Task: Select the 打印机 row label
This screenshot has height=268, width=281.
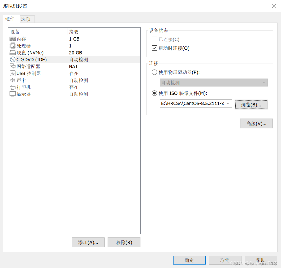Action: point(24,87)
